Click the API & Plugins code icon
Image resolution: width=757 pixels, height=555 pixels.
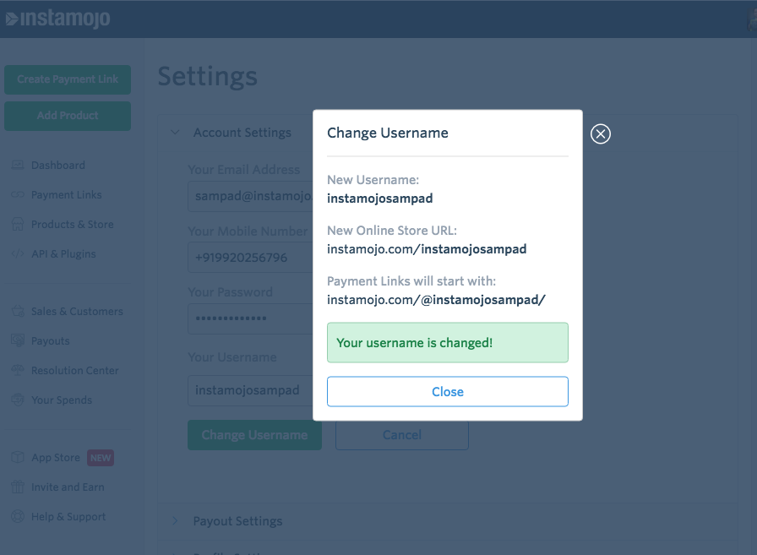tap(17, 254)
